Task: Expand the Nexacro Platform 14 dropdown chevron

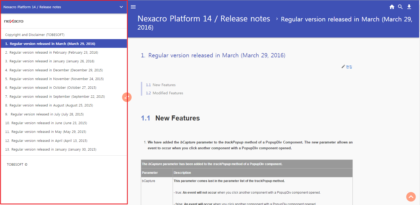Action: pyautogui.click(x=121, y=7)
